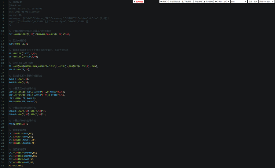
Task: Place cursor on ATR10:=MA(TR,10) line
Action: [x=19, y=69]
